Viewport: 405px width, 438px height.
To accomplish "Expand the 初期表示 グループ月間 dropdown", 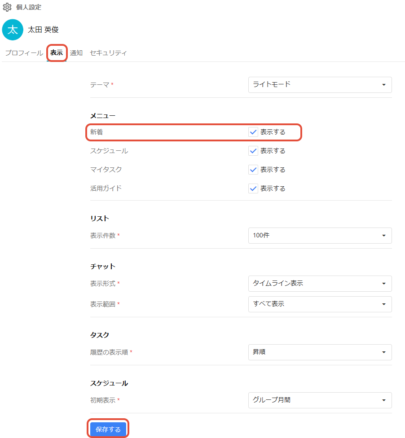I will pos(320,400).
